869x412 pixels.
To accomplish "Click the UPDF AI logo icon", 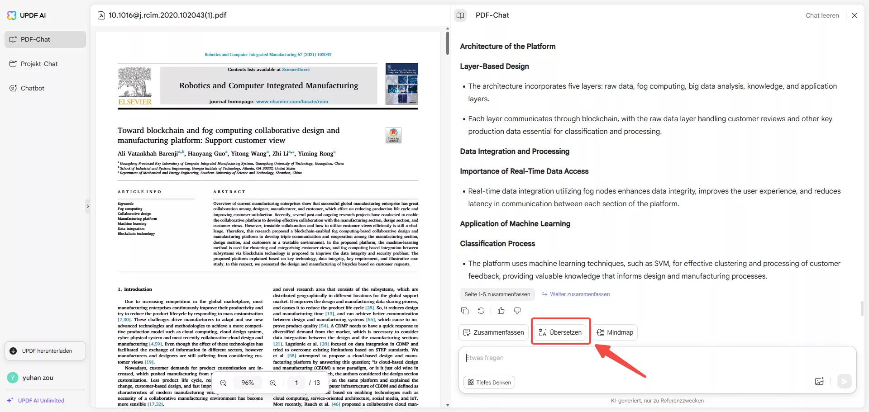I will pyautogui.click(x=12, y=15).
